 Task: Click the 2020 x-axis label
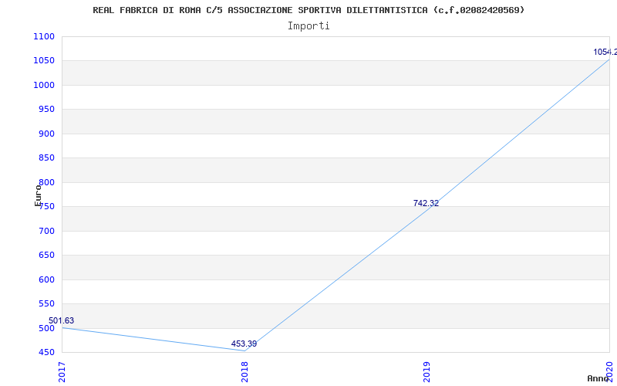[610, 372]
